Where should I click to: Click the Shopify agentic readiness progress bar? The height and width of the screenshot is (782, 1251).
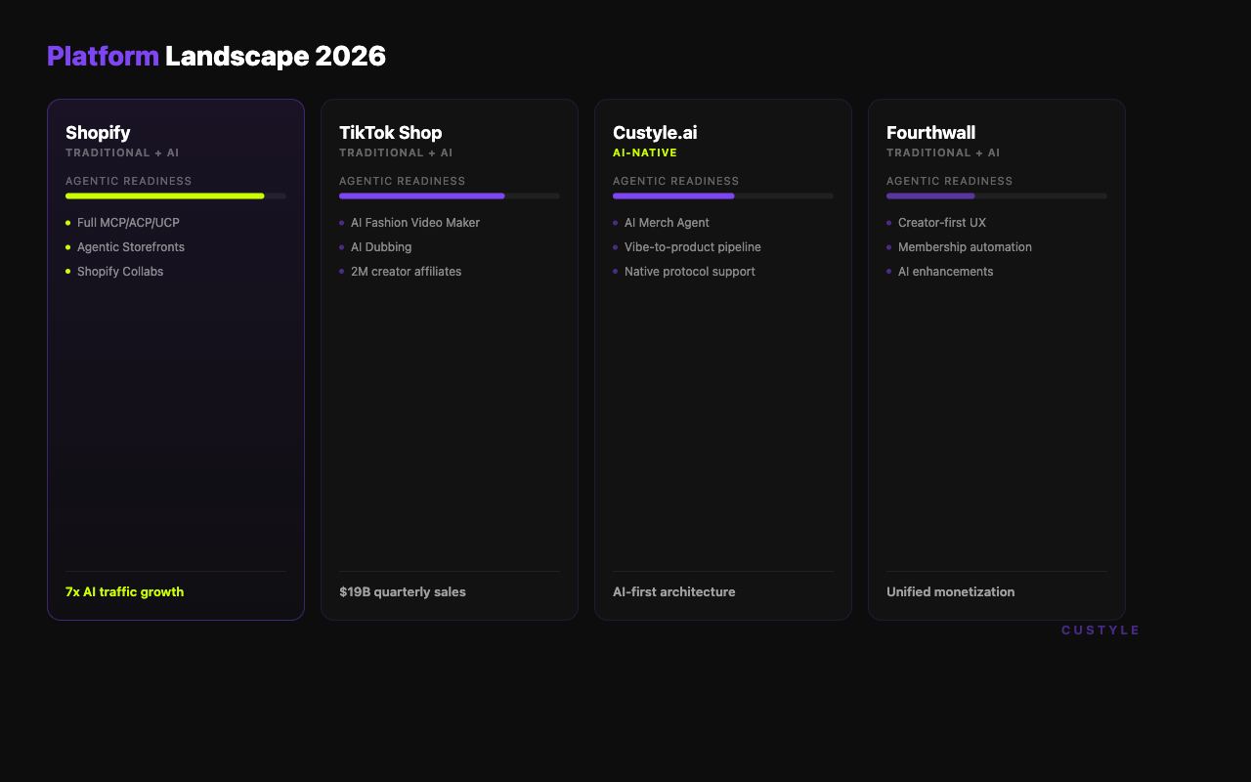click(x=176, y=196)
